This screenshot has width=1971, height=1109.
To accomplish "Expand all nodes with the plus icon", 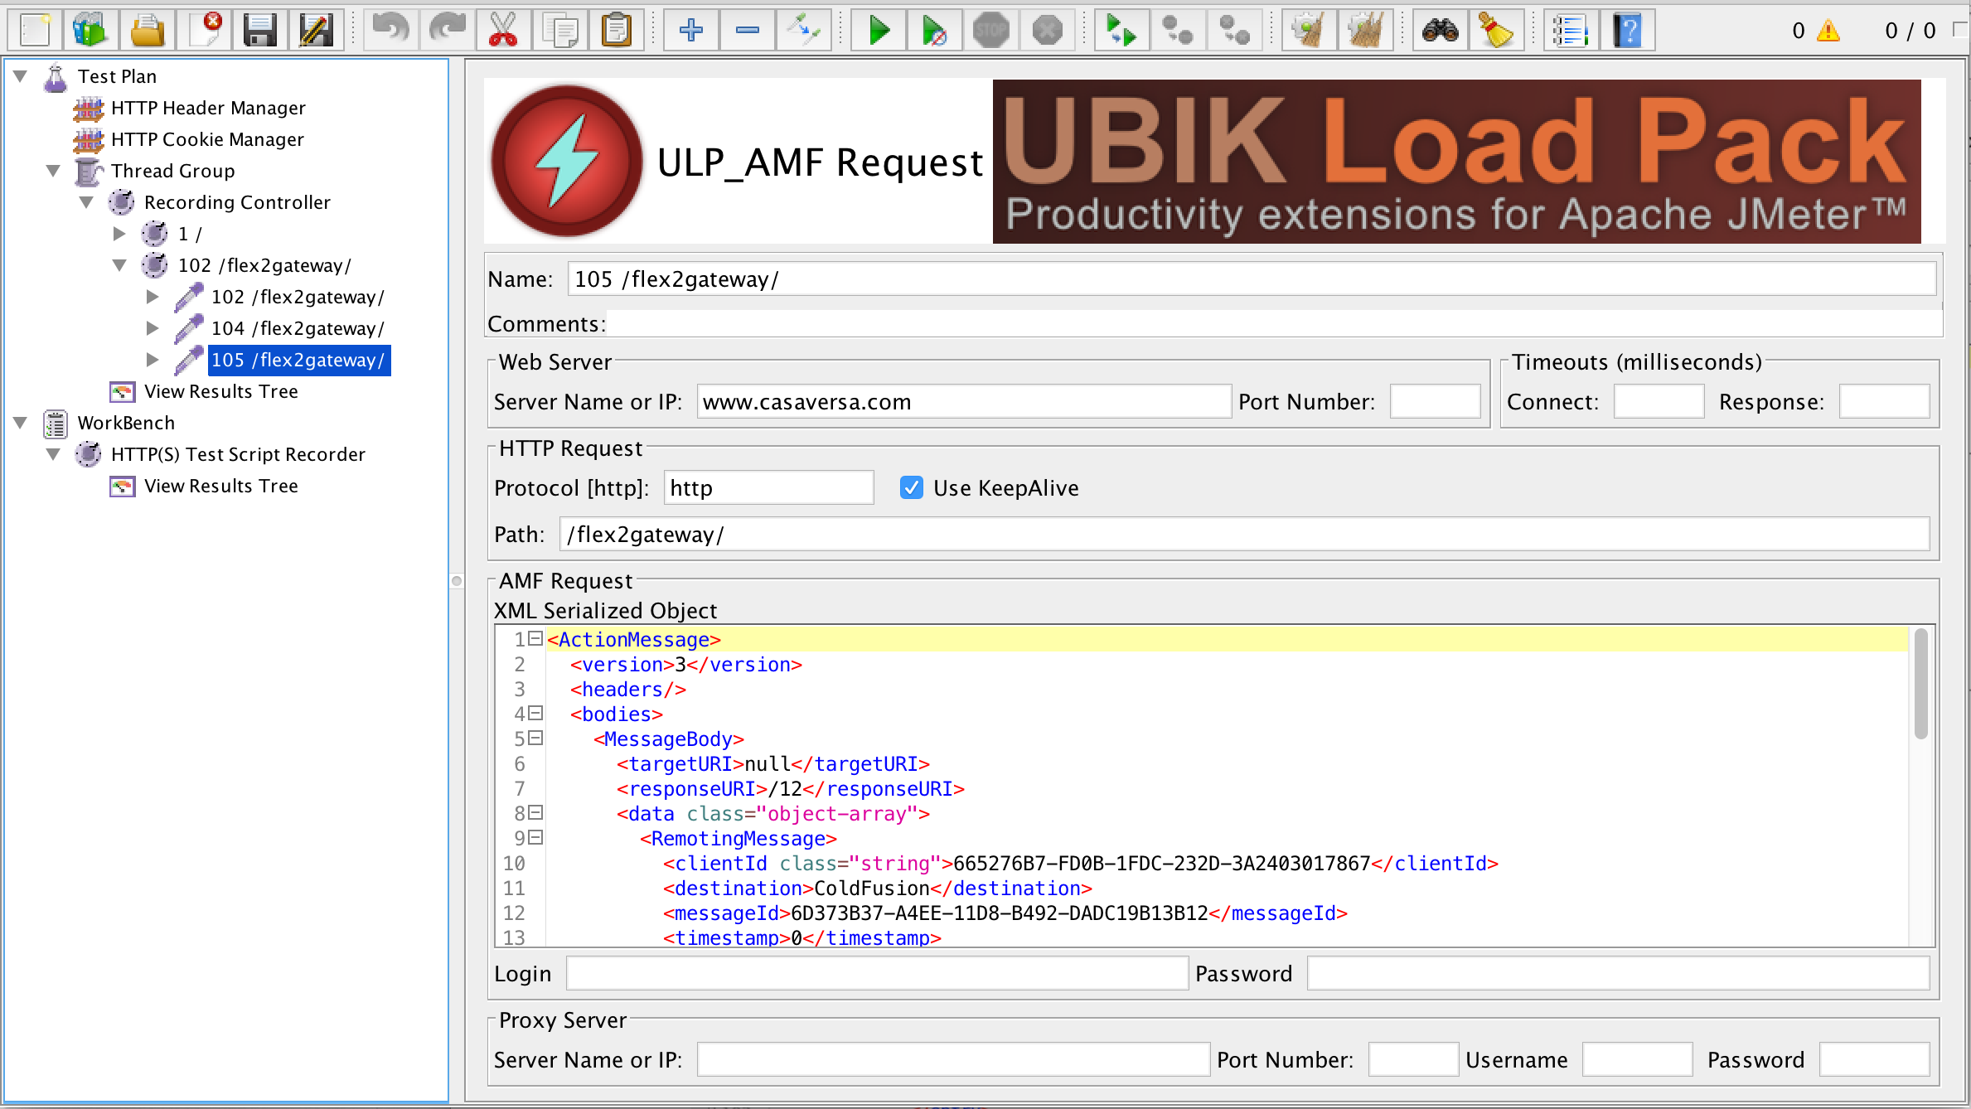I will [x=690, y=31].
